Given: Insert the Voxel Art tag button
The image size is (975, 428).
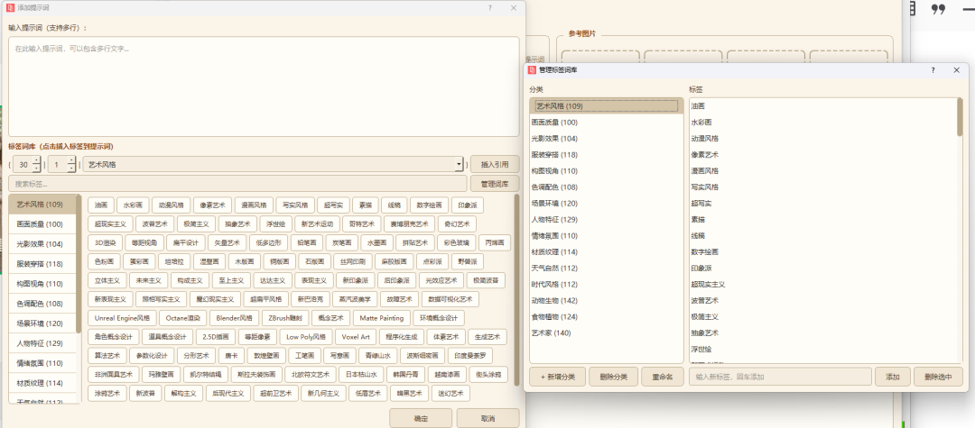Looking at the screenshot, I should [356, 337].
